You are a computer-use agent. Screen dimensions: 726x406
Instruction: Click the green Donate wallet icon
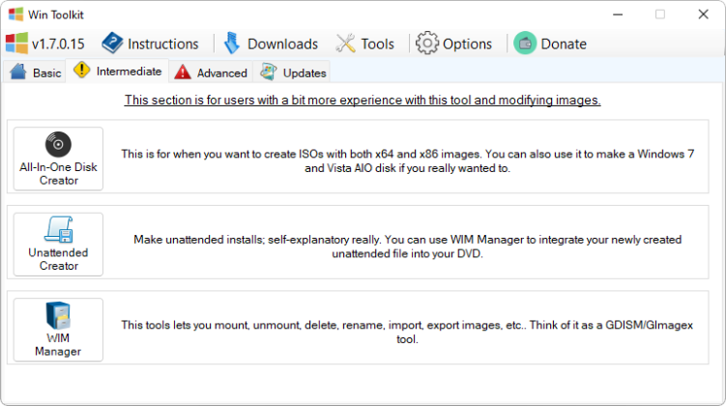[x=525, y=43]
